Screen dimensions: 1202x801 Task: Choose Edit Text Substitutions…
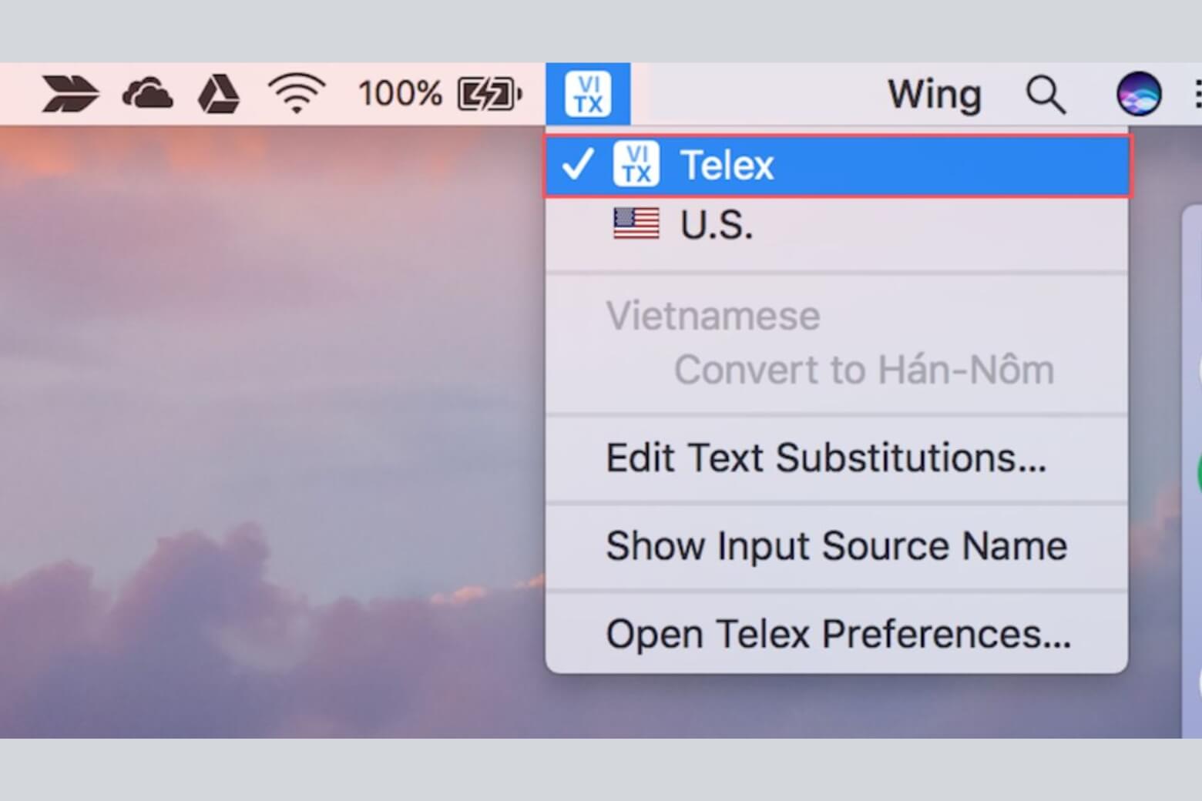(x=825, y=458)
